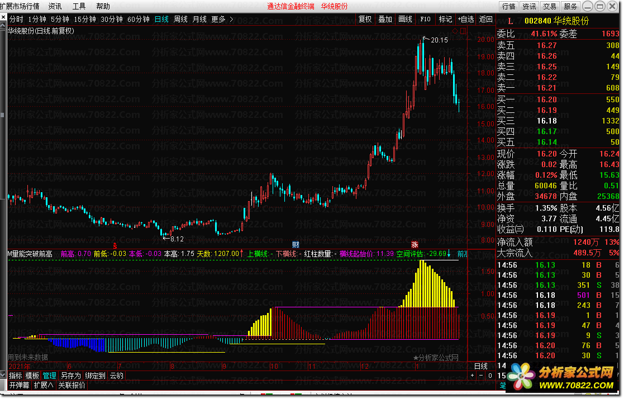Open F10 company info
This screenshot has width=624, height=399.
click(426, 19)
